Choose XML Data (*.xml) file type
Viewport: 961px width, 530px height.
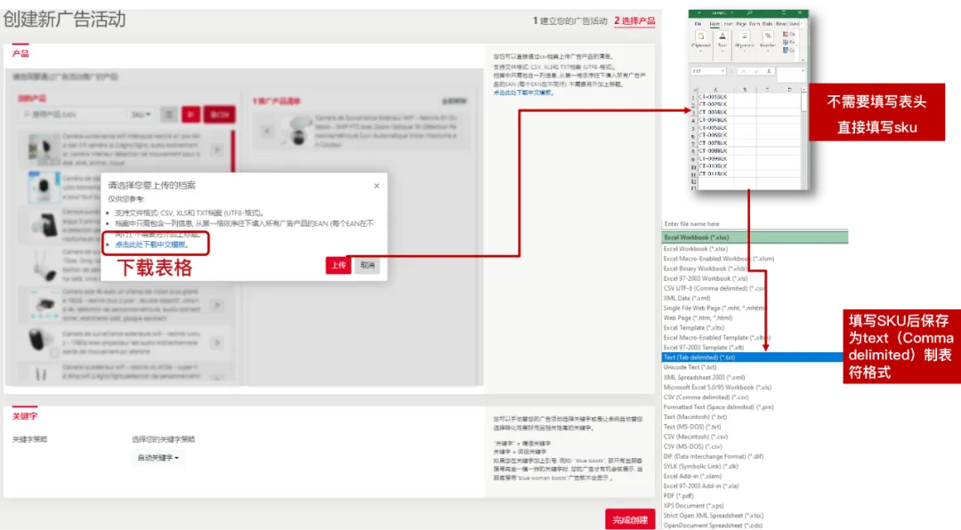click(687, 299)
